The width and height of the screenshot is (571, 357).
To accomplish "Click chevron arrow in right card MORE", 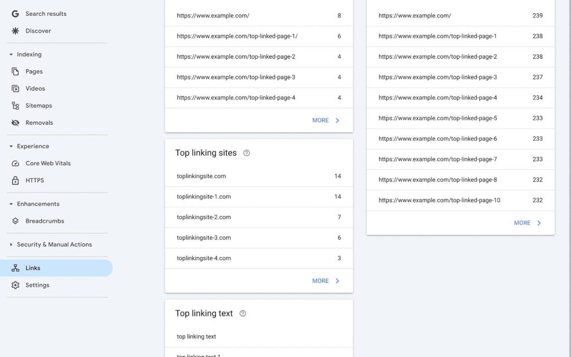I will tap(539, 223).
